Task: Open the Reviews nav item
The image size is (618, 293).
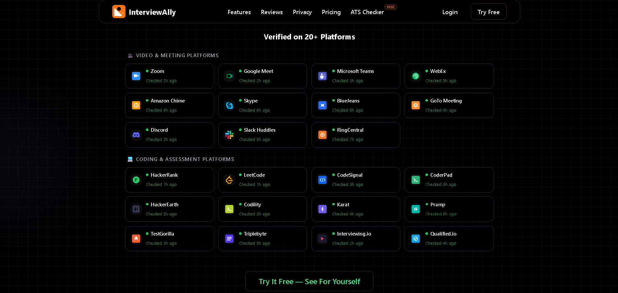Action: (272, 12)
